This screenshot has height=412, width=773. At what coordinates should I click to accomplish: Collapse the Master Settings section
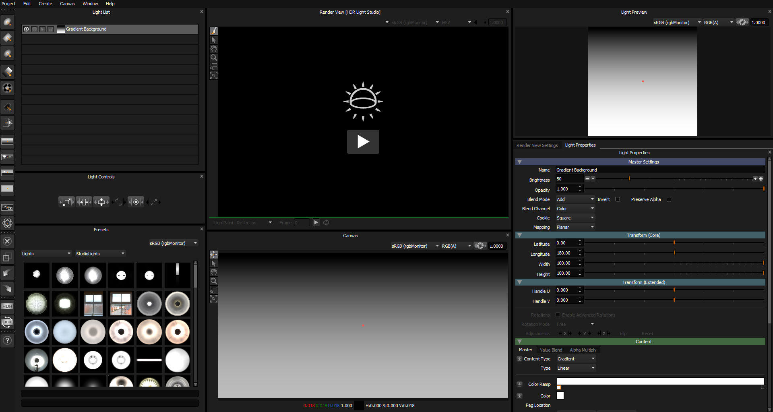pyautogui.click(x=519, y=162)
